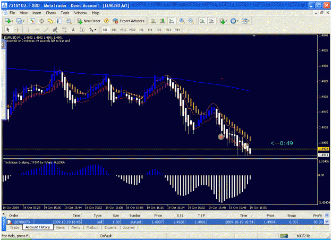Open the Strategy Tester magnifier icon
Viewport: 332px width, 240px height.
coord(69,21)
